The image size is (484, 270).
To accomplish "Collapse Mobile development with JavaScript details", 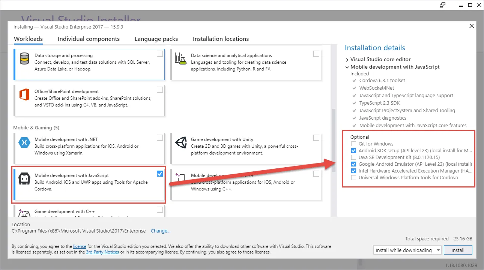I will [347, 67].
